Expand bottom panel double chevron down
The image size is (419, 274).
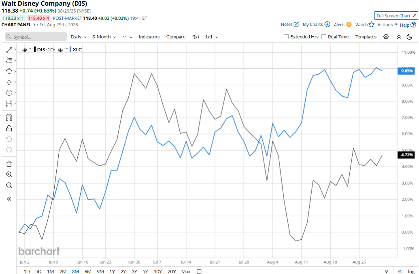click(x=386, y=271)
